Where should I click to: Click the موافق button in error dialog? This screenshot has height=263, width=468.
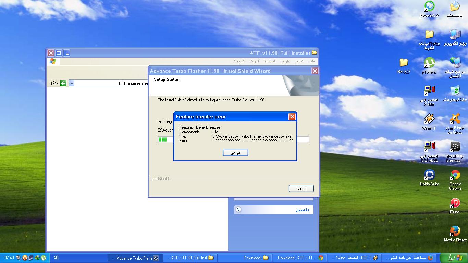pos(235,152)
